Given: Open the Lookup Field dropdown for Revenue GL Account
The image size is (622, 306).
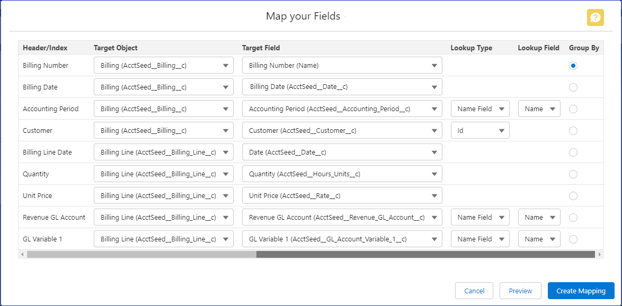Looking at the screenshot, I should click(x=539, y=217).
